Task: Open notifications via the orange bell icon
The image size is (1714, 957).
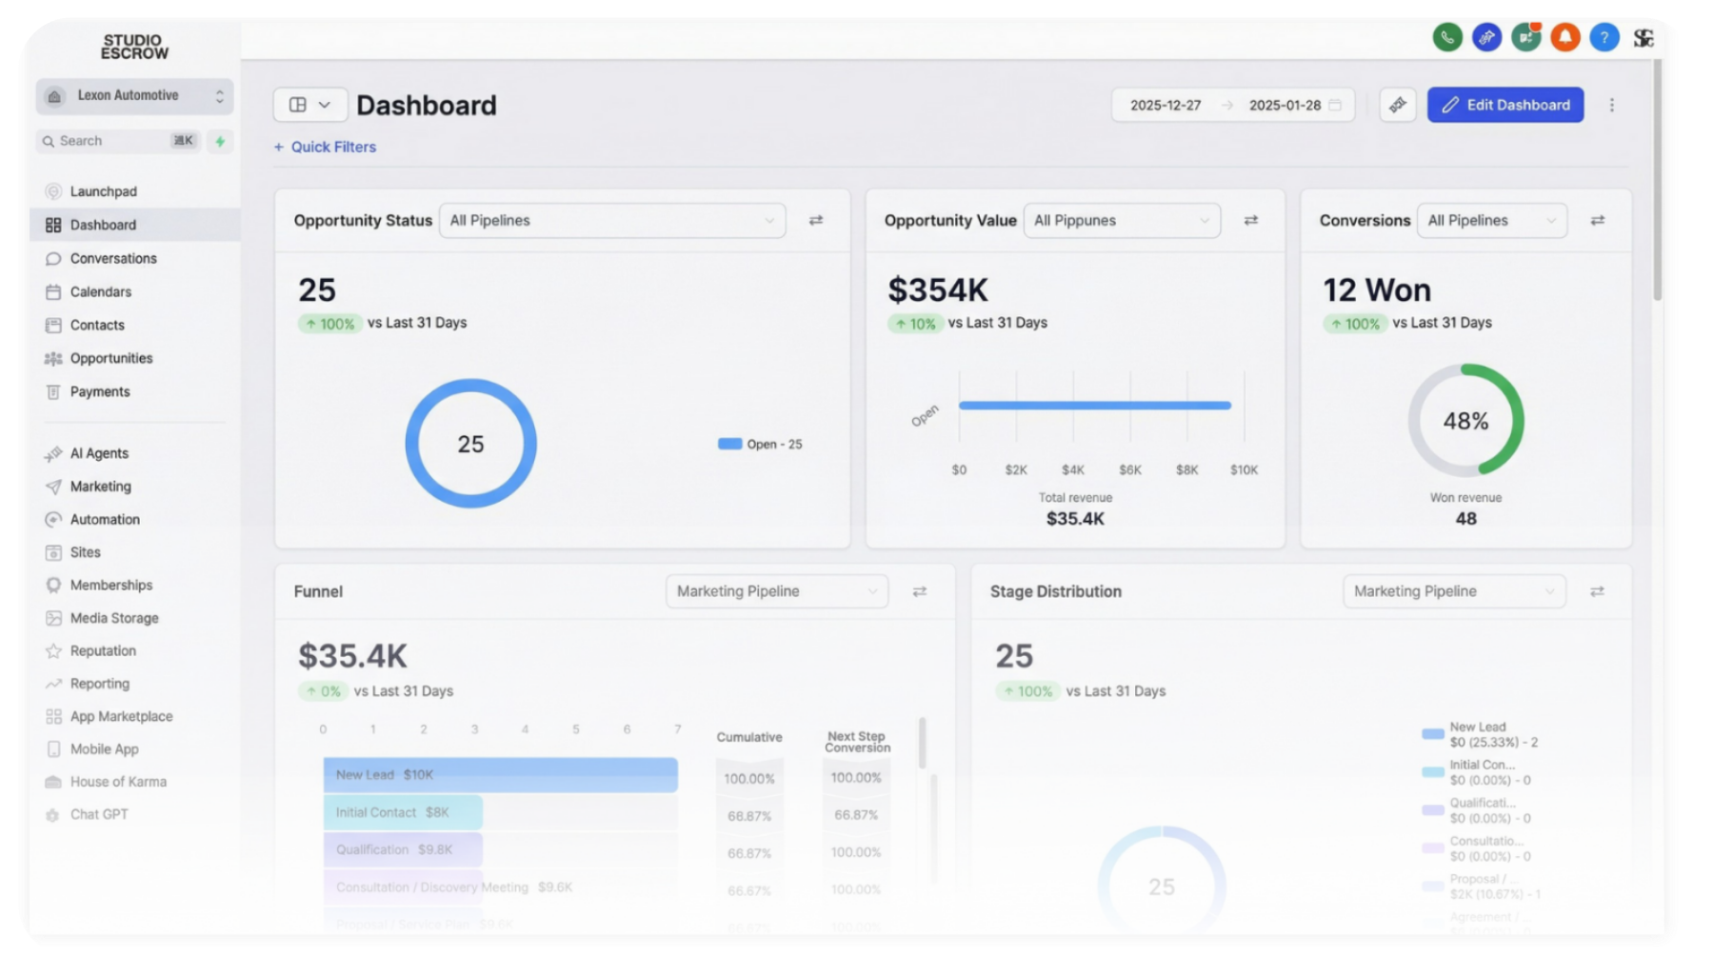Action: coord(1565,38)
